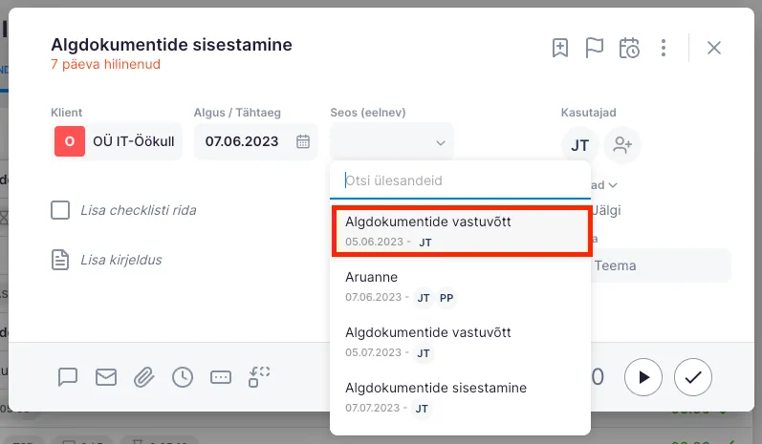Click the paperclip attachment icon
This screenshot has height=444, width=762.
[x=144, y=377]
